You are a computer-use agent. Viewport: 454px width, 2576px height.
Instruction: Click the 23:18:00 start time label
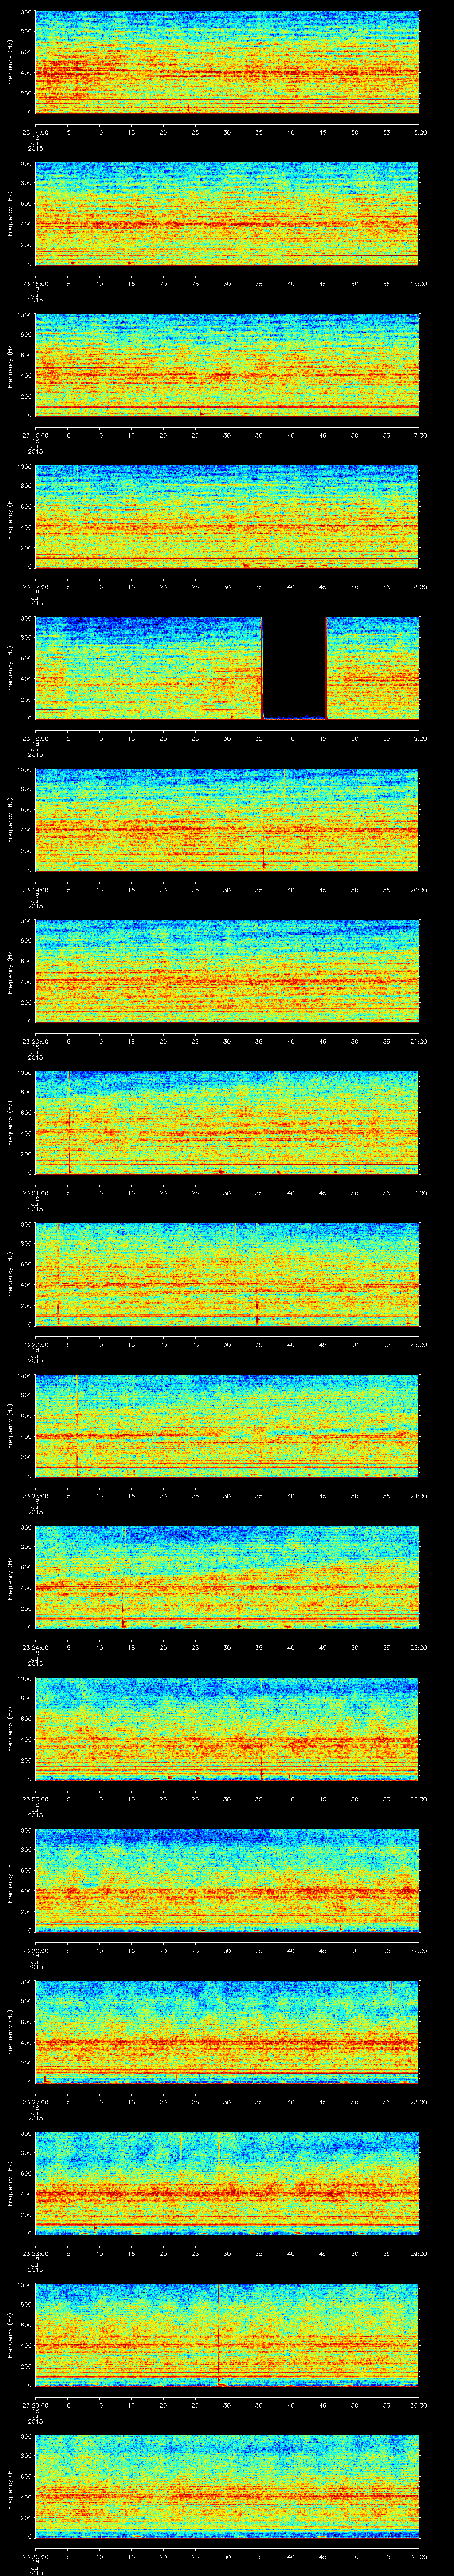click(x=35, y=738)
